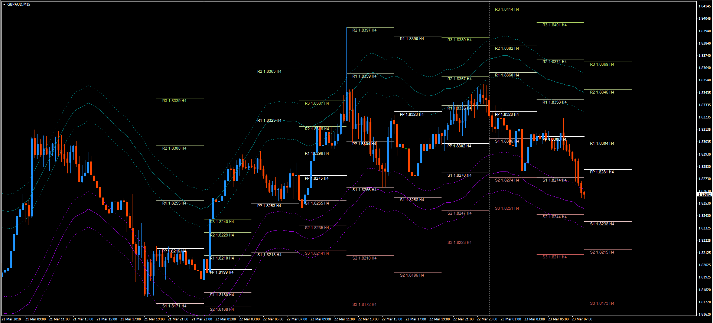Click the "S1 1.8238 H4" support label
The image size is (713, 323).
[x=602, y=224]
